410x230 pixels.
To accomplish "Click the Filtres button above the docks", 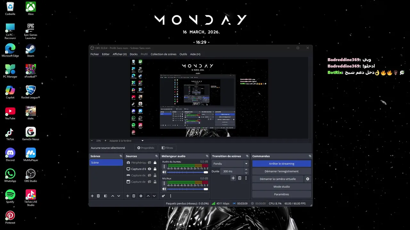I will pos(167,148).
